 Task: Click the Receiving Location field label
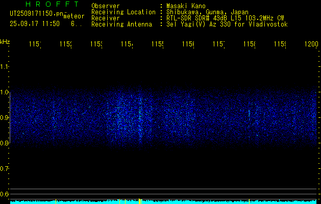(x=124, y=12)
